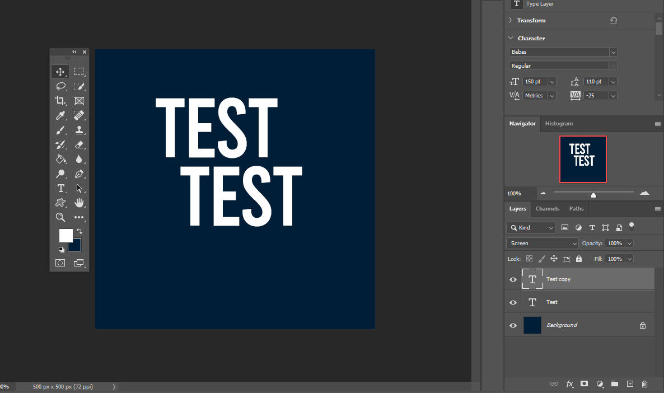
Task: Select the Clone Stamp tool
Action: (x=79, y=130)
